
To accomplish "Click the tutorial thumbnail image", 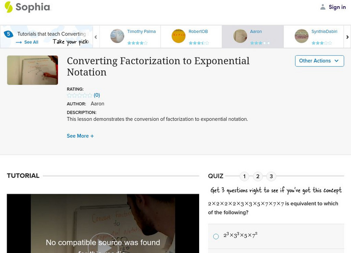I will tap(32, 69).
